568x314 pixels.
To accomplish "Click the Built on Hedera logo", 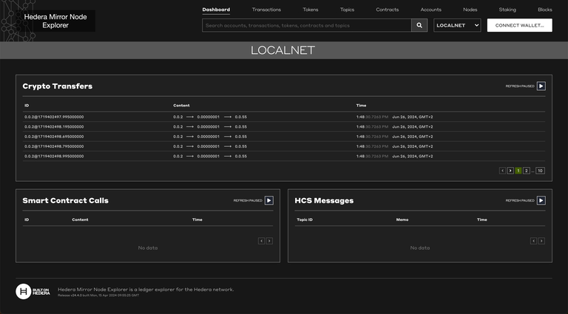I will [33, 291].
